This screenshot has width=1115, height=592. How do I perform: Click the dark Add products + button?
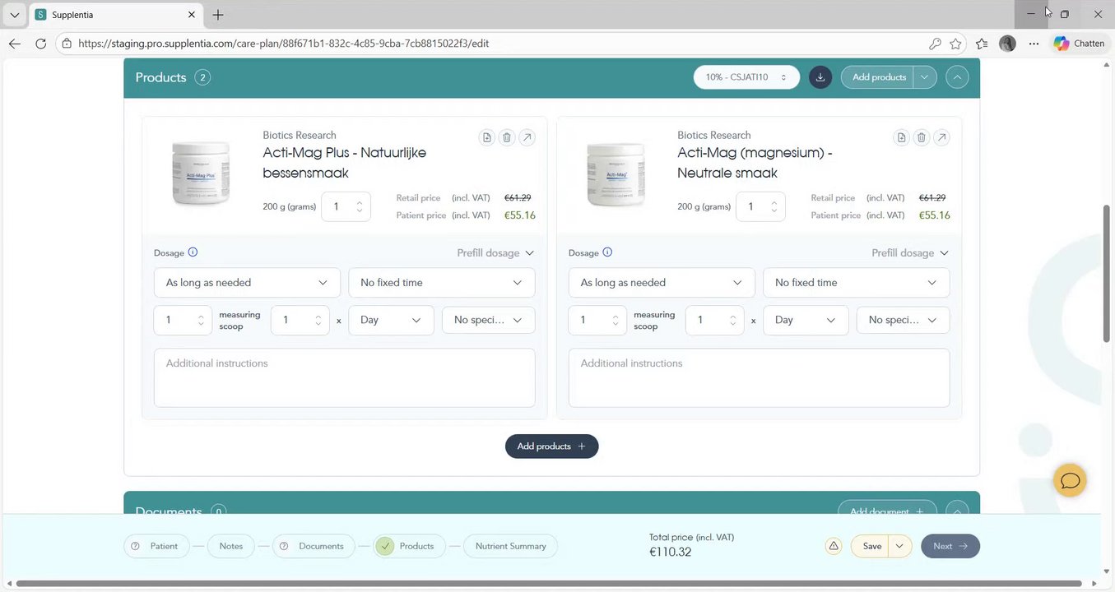pos(551,446)
